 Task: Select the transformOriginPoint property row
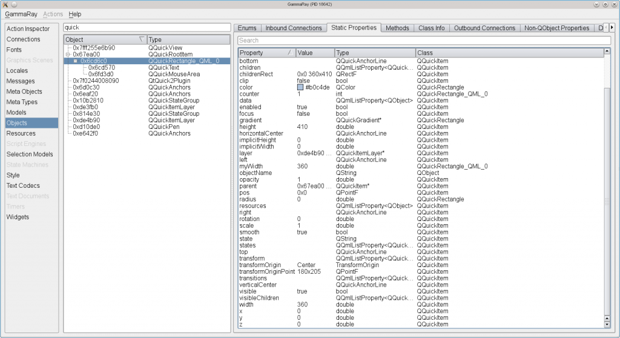421,272
